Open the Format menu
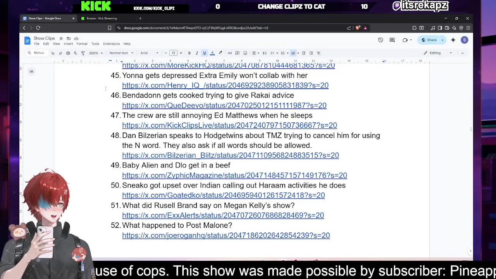Image resolution: width=496 pixels, height=279 pixels. click(x=82, y=44)
